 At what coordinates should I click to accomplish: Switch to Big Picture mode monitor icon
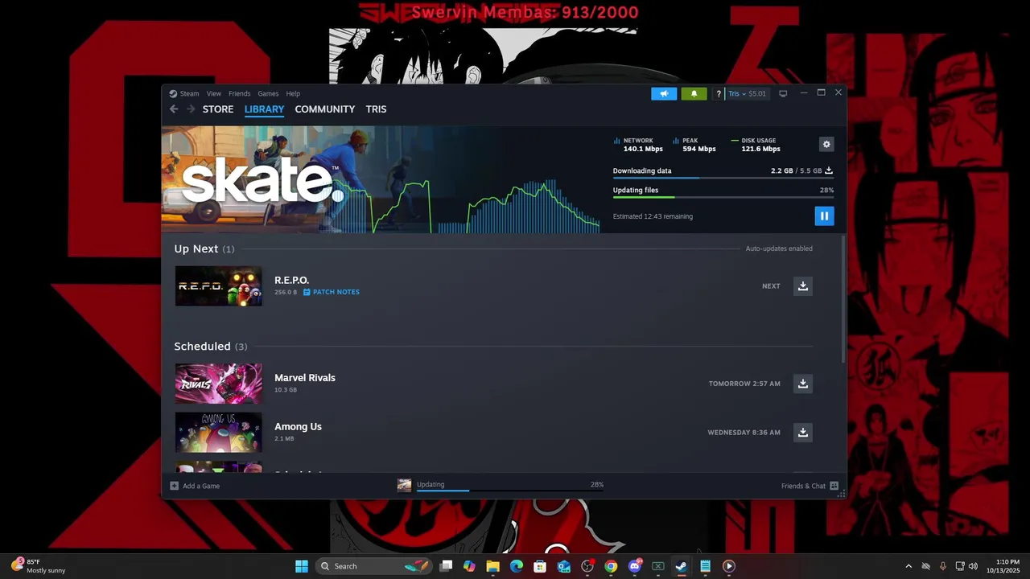pyautogui.click(x=783, y=93)
